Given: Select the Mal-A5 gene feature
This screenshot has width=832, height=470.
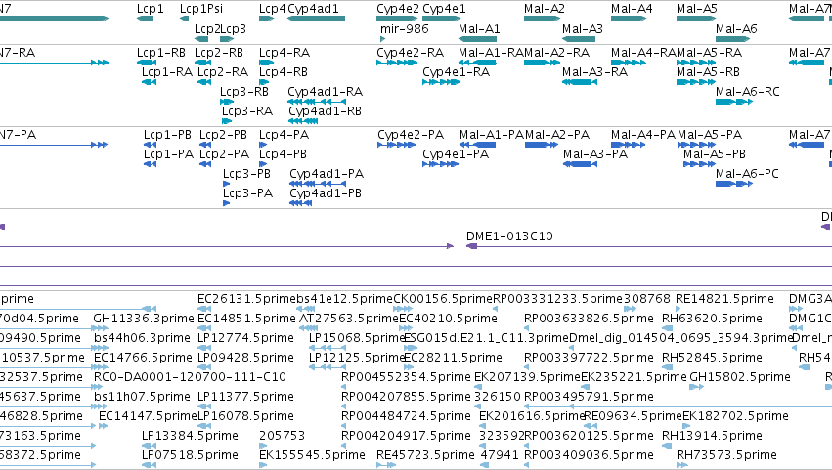Looking at the screenshot, I should point(696,19).
